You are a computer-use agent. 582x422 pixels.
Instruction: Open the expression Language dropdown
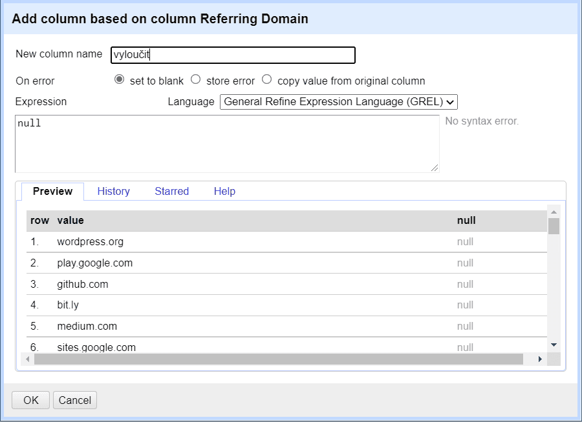[x=339, y=102]
